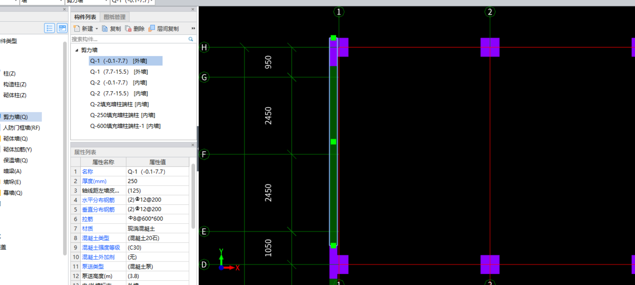This screenshot has height=285, width=635.
Task: Click the 删除 delete icon
Action: pyautogui.click(x=128, y=29)
